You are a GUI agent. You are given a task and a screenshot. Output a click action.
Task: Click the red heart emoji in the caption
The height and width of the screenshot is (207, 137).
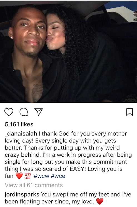coord(19,176)
